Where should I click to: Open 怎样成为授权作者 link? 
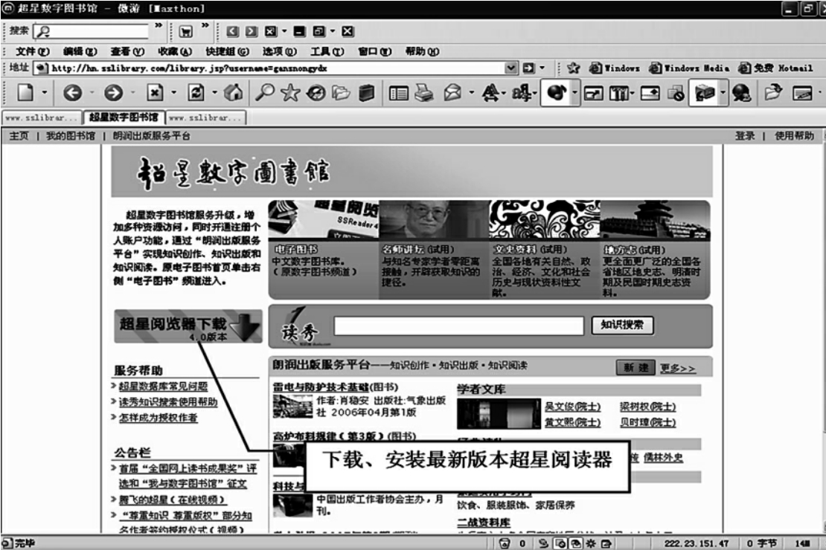(x=158, y=418)
